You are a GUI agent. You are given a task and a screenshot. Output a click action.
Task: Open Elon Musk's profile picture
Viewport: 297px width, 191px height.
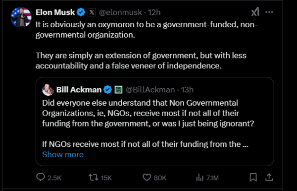21,17
